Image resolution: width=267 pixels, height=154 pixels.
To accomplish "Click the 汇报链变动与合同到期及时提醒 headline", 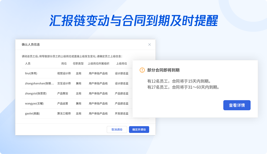I will click(x=134, y=21).
